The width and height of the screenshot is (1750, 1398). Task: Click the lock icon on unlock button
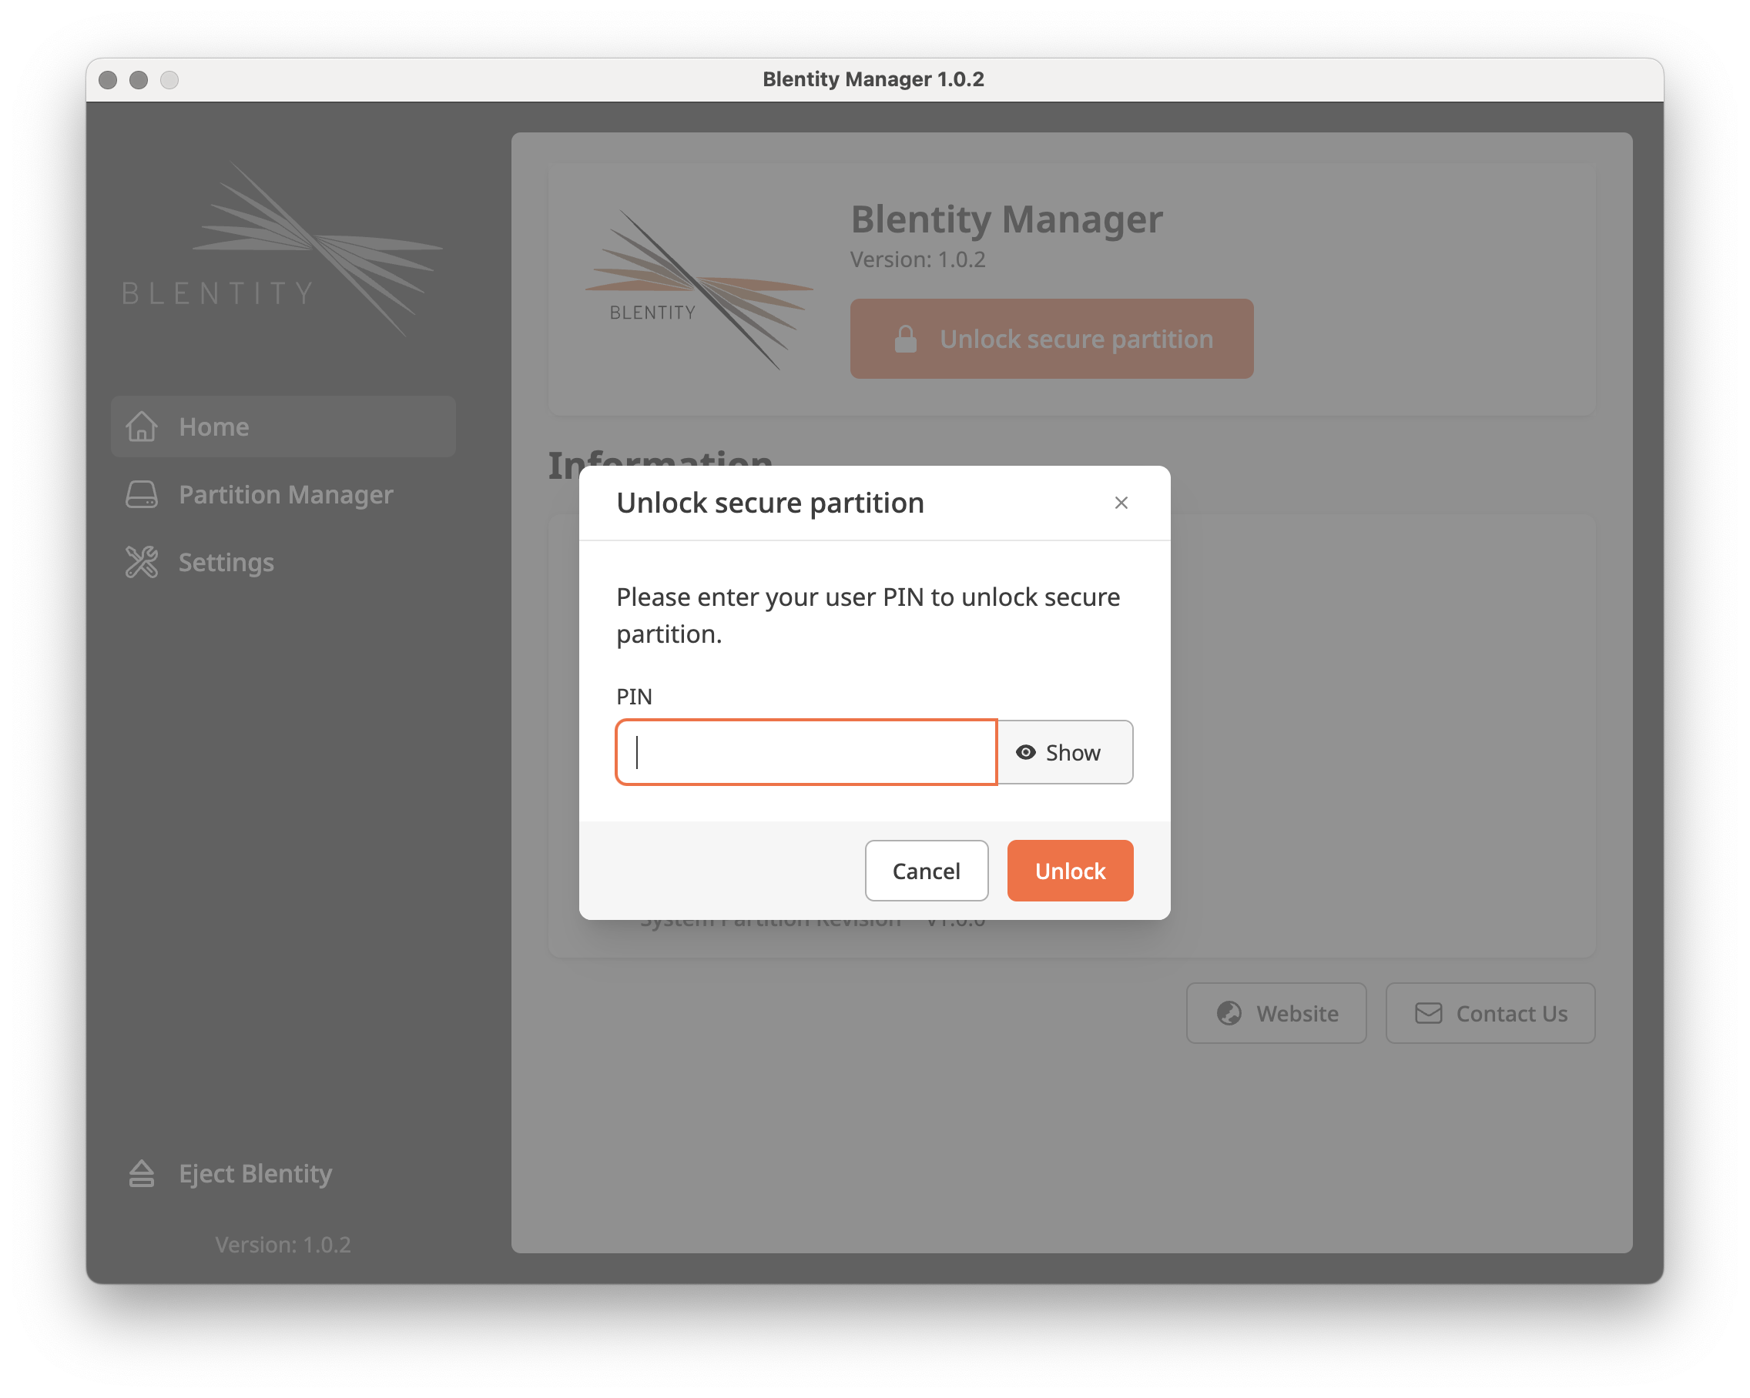[x=906, y=339]
